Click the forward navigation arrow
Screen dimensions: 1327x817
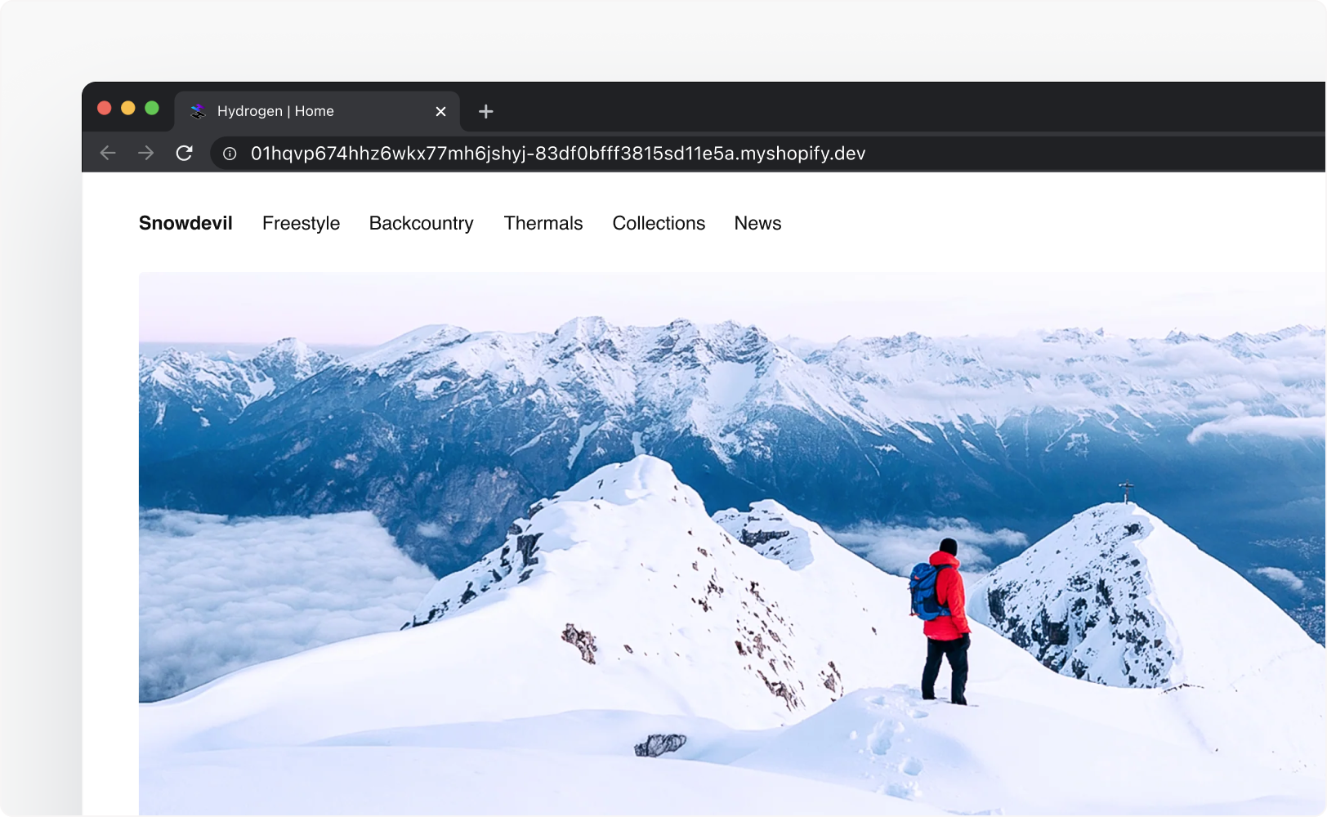pyautogui.click(x=145, y=153)
